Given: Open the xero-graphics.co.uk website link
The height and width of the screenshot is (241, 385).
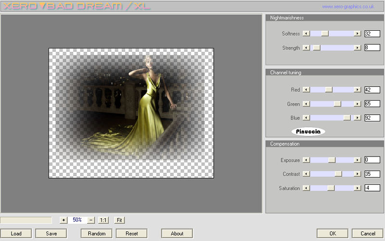Looking at the screenshot, I should [x=348, y=7].
